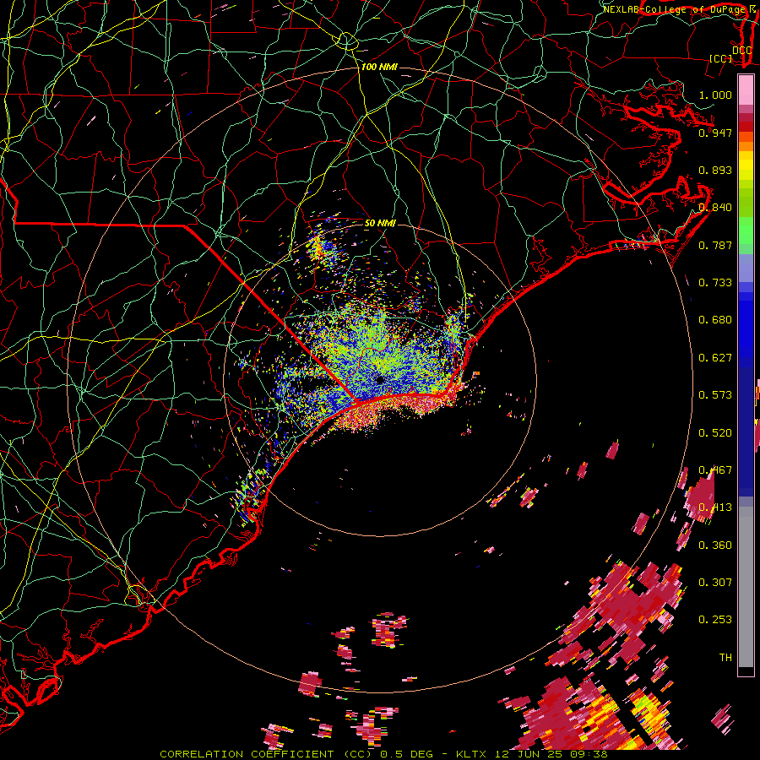Select the 0.893 color scale value
This screenshot has width=760, height=760.
715,170
